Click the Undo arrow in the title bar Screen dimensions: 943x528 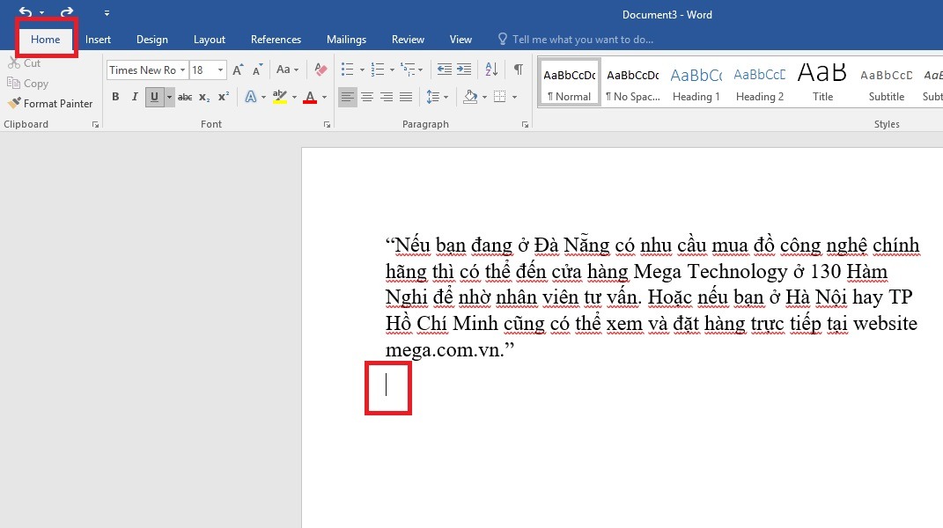tap(26, 12)
